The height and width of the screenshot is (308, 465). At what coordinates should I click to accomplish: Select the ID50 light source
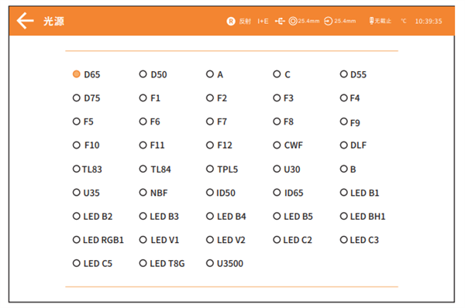(x=210, y=193)
